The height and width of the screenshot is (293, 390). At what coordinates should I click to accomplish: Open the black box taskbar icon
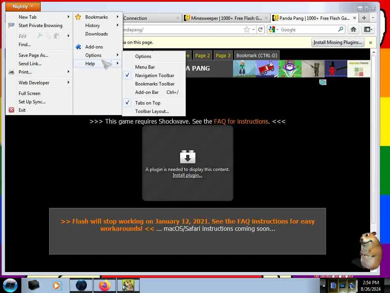point(34,285)
